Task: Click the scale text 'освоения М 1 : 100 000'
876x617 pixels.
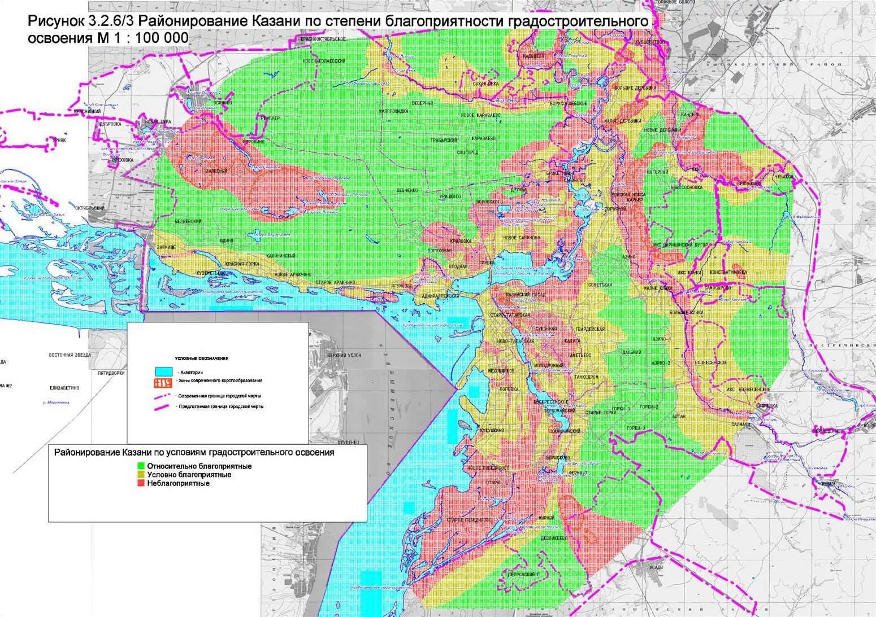Action: (x=109, y=38)
